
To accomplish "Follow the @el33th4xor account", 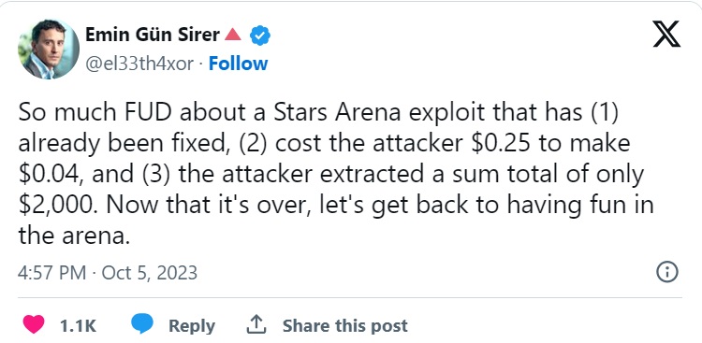I will (x=238, y=64).
